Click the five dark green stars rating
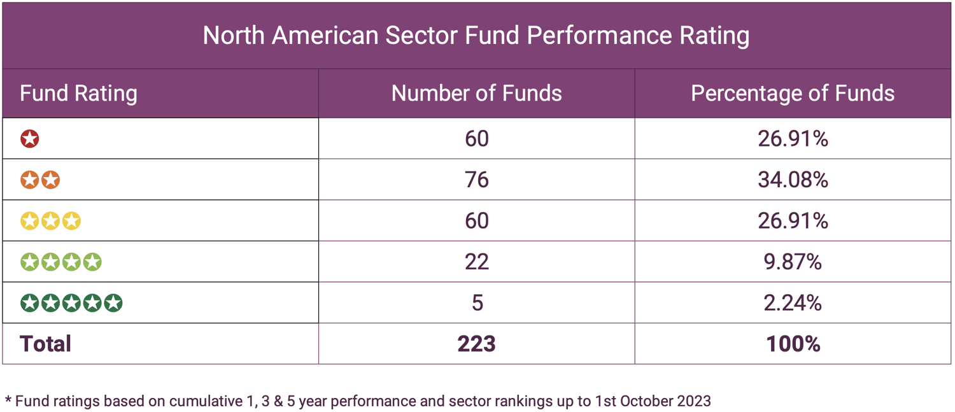 click(x=71, y=302)
